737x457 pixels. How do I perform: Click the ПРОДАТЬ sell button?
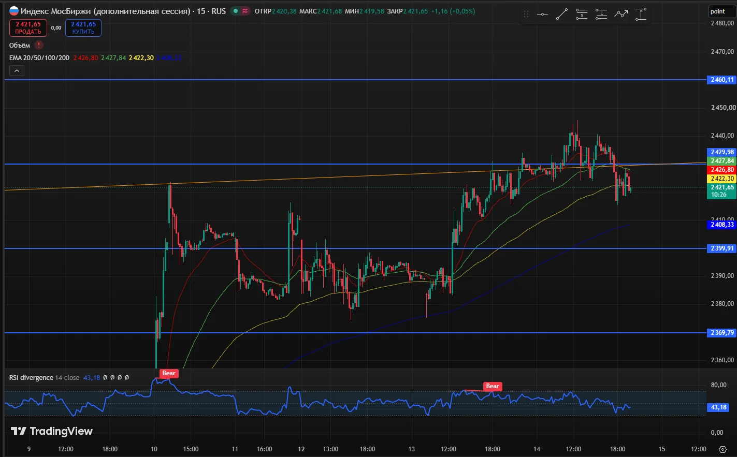(x=28, y=28)
